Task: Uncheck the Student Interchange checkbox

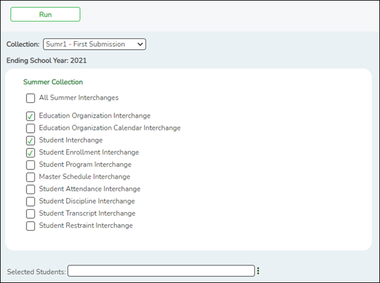Action: [30, 141]
